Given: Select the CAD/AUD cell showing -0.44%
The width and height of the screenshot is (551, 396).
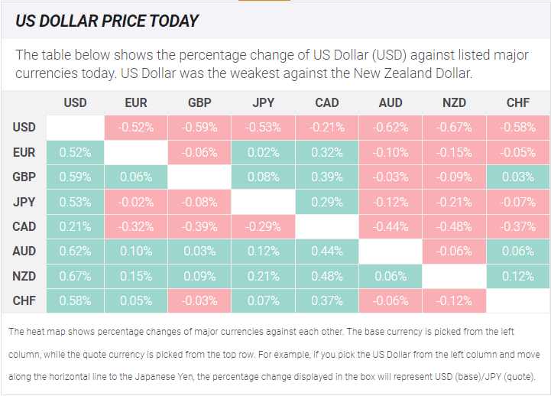Looking at the screenshot, I should tap(391, 226).
